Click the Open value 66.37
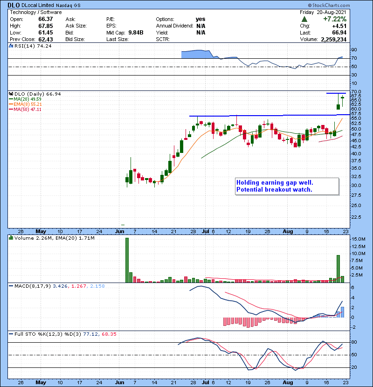This screenshot has height=387, width=373. click(46, 19)
